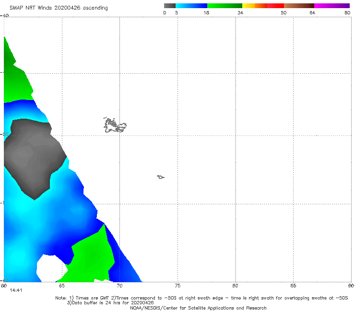Click the title 'SMAP NRT Winds 20200426 ascending'

pyautogui.click(x=59, y=8)
